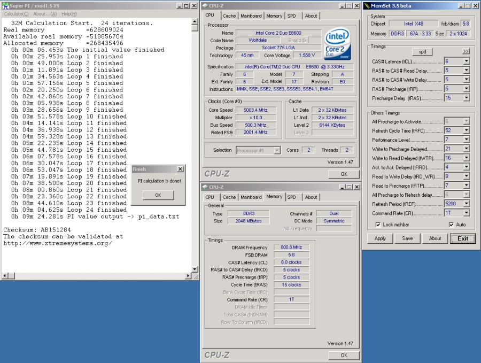Open the RAS# to CAS# Write Delay dropdown

(x=466, y=80)
